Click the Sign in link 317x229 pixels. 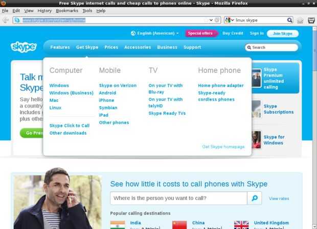click(x=257, y=33)
